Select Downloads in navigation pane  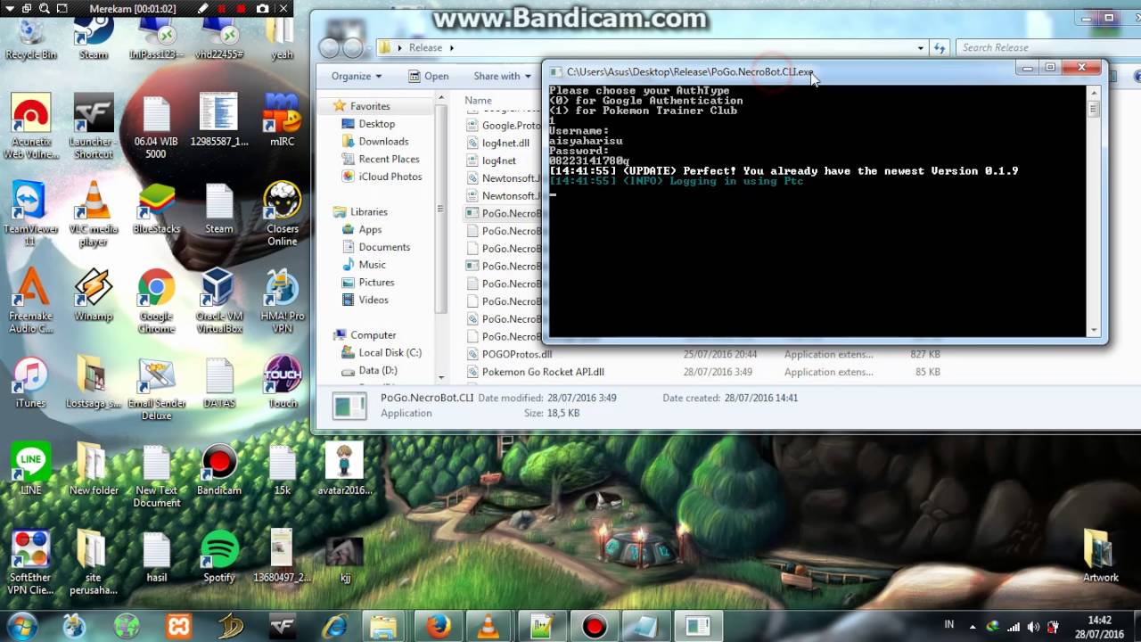374,141
